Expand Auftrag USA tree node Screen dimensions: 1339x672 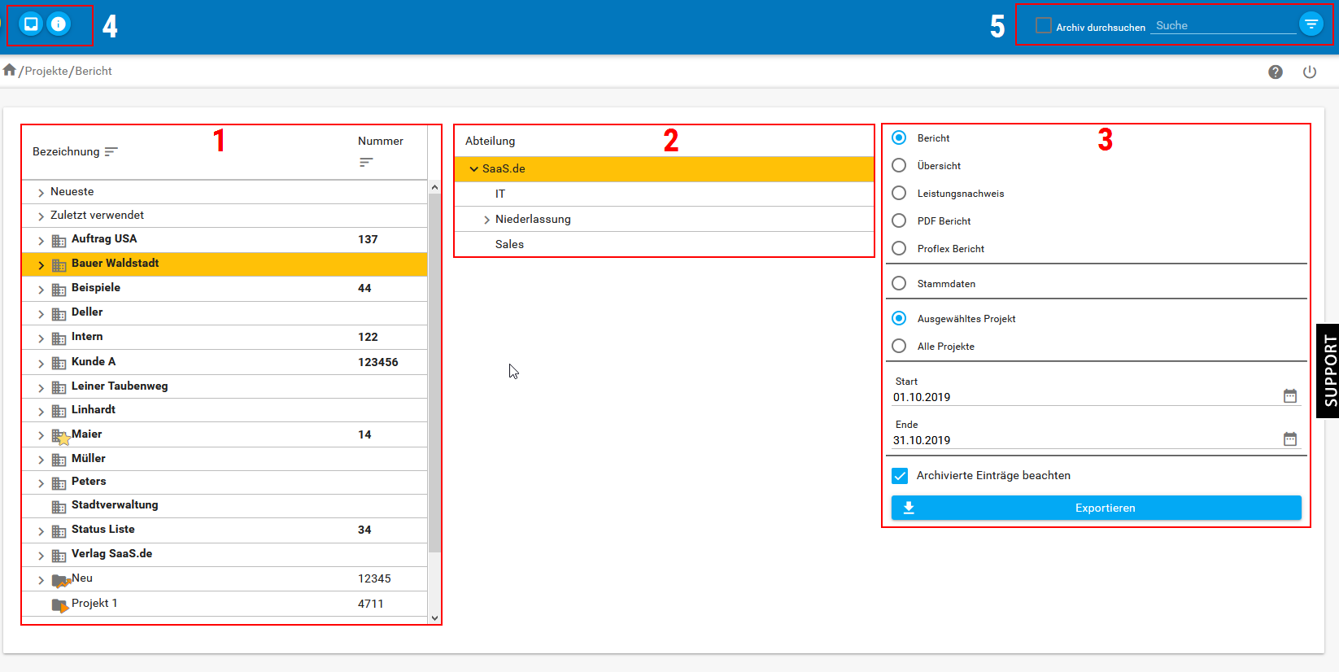41,241
